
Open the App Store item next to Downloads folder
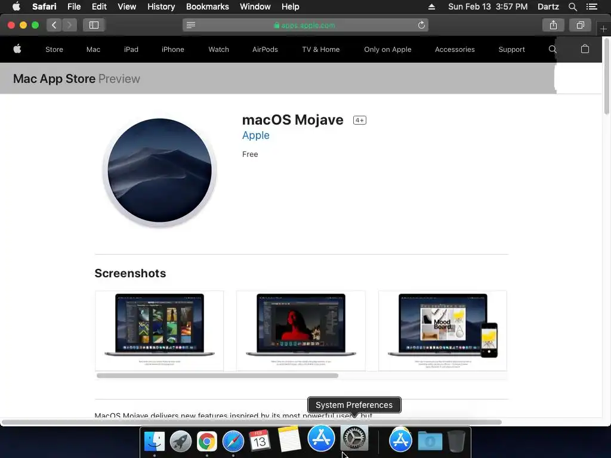[400, 440]
